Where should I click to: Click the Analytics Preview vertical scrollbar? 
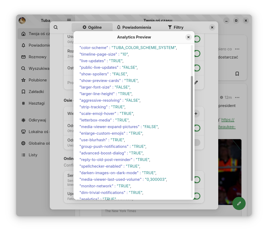[x=192, y=128]
